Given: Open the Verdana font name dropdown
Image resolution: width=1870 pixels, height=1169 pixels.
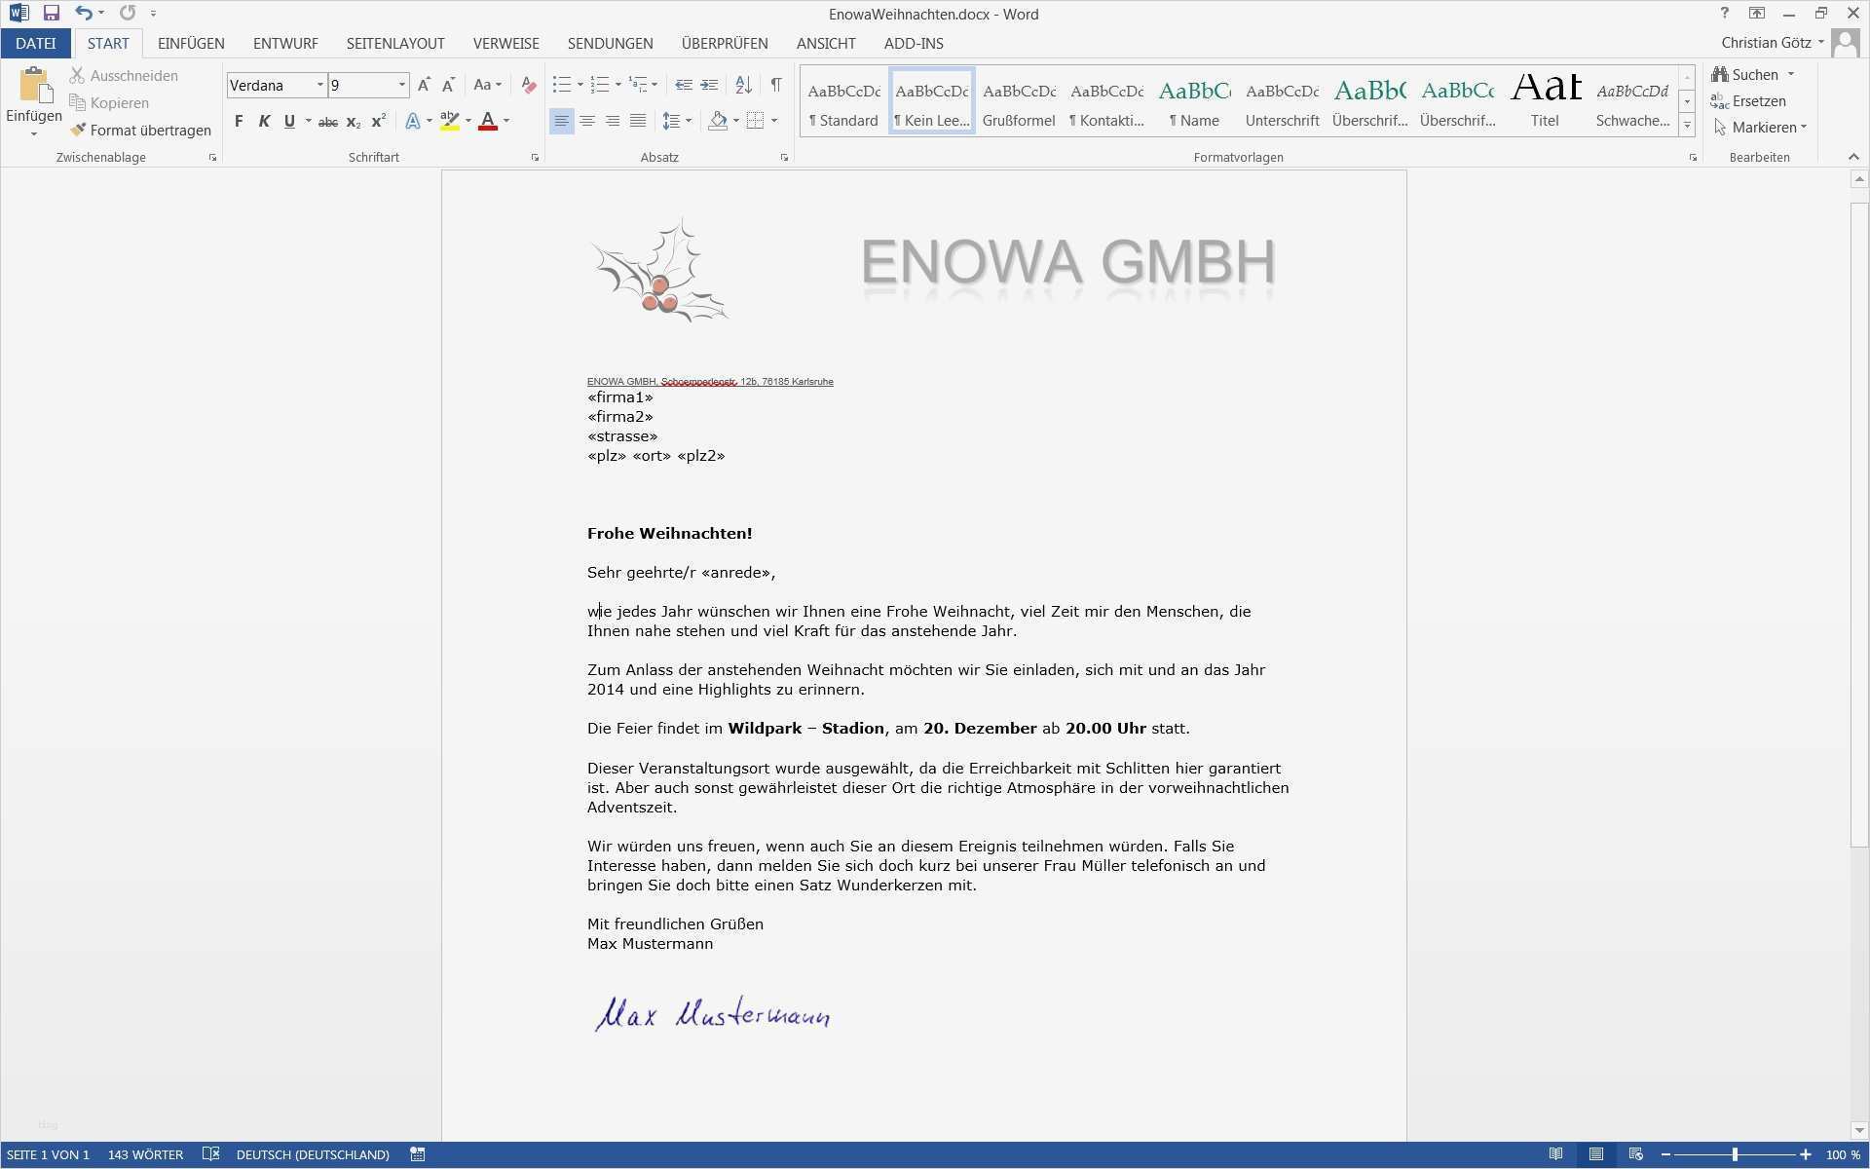Looking at the screenshot, I should tap(319, 86).
